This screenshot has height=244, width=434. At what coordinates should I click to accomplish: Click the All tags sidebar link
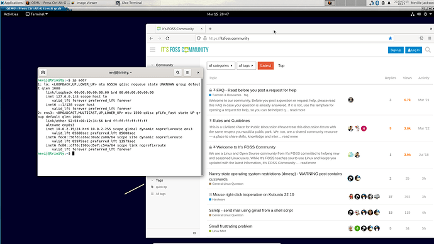pos(160,194)
